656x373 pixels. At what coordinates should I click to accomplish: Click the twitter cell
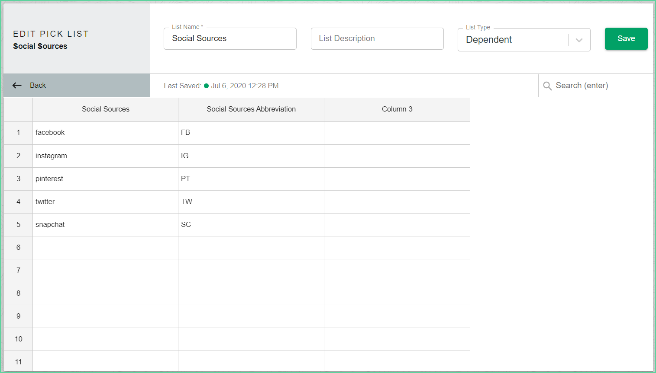coord(106,202)
